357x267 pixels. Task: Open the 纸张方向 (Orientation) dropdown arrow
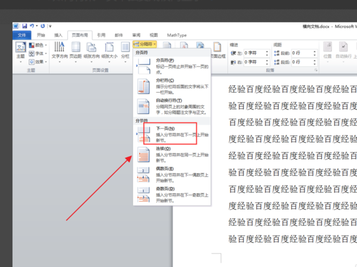pyautogui.click(x=92, y=62)
